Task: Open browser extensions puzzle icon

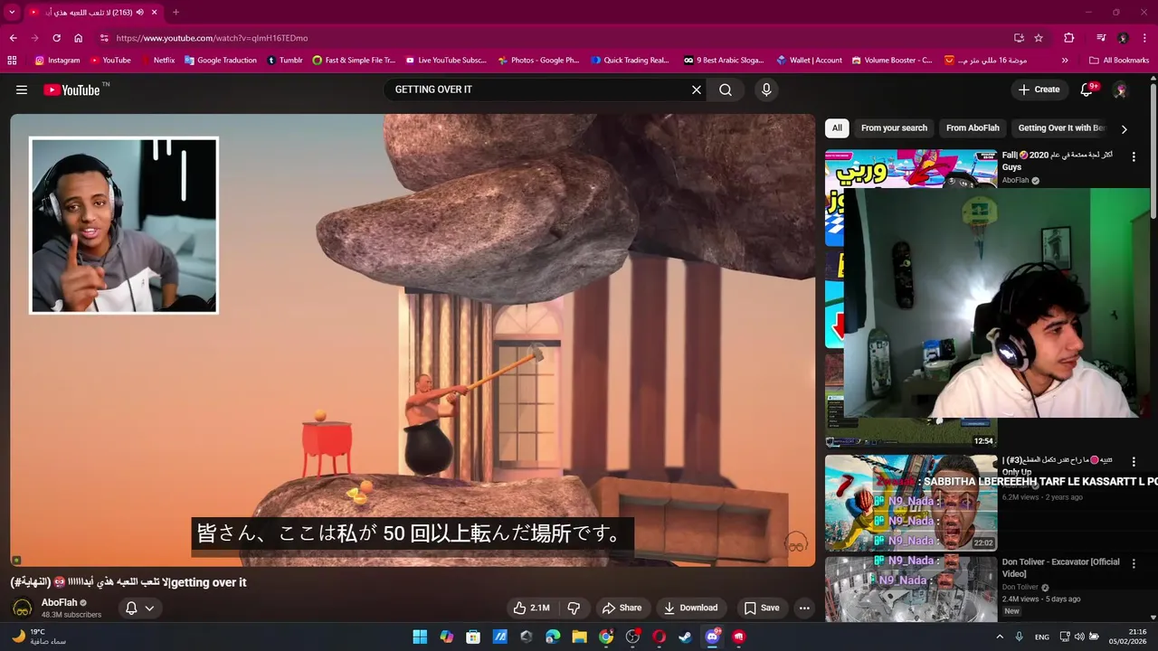Action: pos(1068,38)
